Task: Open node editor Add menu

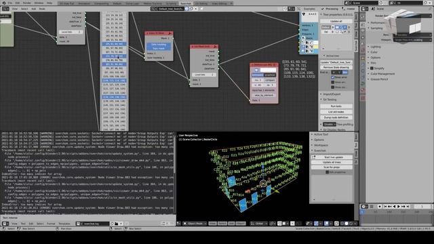Action: pos(33,9)
